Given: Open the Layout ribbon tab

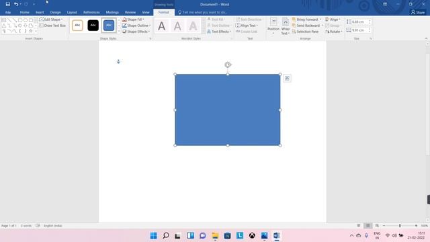Looking at the screenshot, I should (x=72, y=12).
